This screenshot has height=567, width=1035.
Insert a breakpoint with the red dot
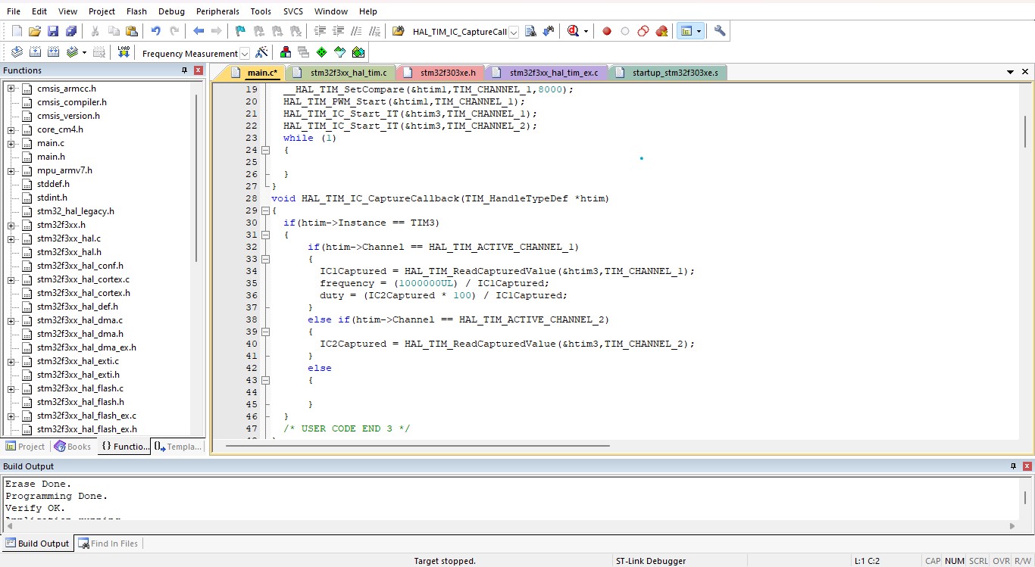[x=607, y=31]
